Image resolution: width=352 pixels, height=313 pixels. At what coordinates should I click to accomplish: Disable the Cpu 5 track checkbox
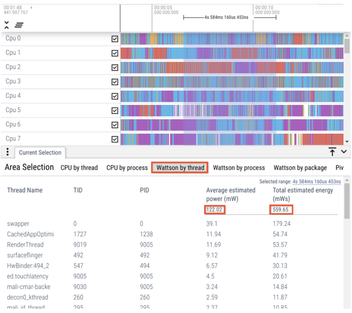coord(115,111)
